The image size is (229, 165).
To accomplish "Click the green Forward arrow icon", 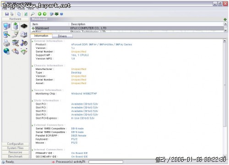I will (x=44, y=14).
